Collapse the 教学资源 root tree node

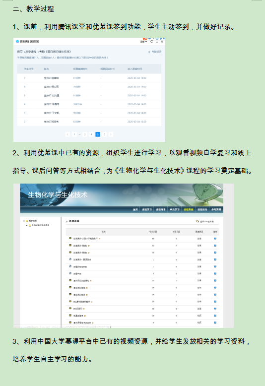24,221
